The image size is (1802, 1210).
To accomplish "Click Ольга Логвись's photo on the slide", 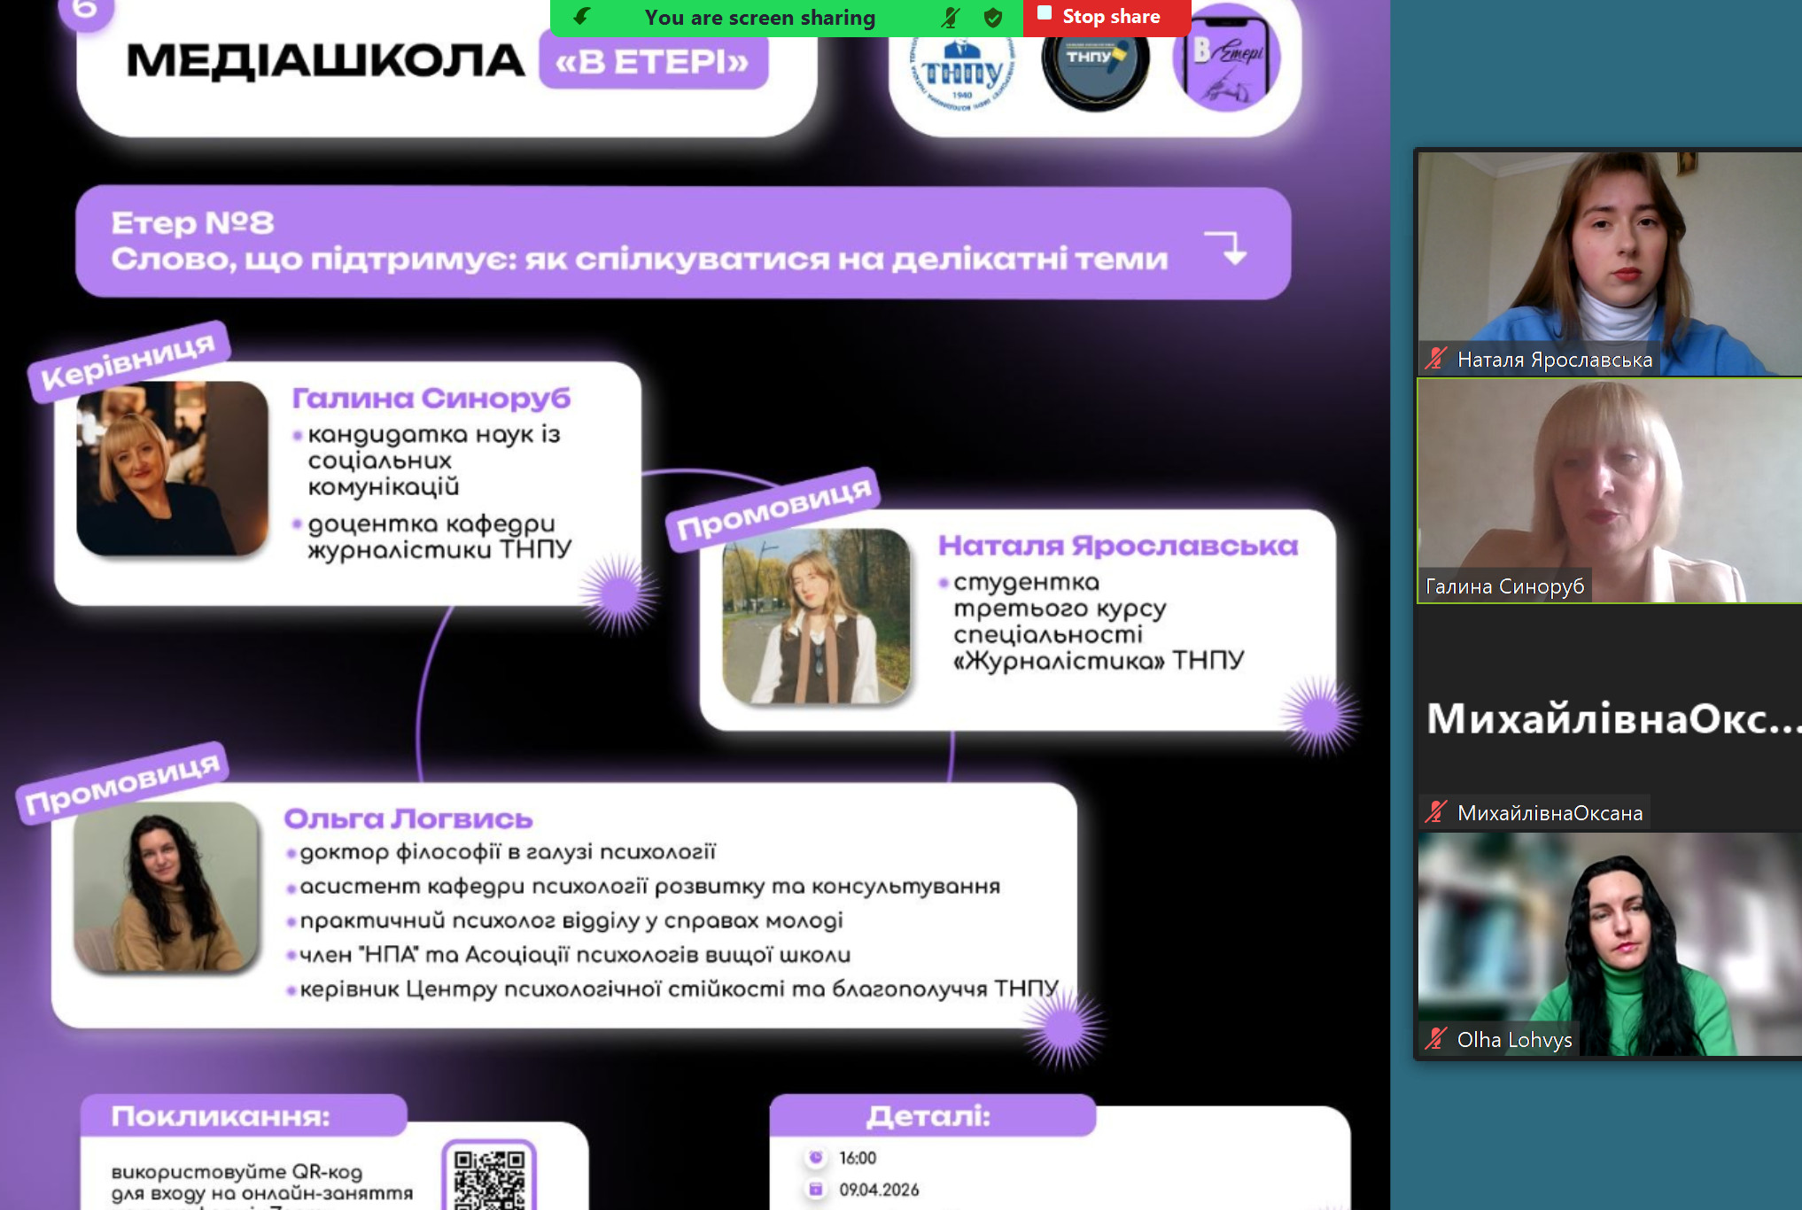I will tap(164, 886).
